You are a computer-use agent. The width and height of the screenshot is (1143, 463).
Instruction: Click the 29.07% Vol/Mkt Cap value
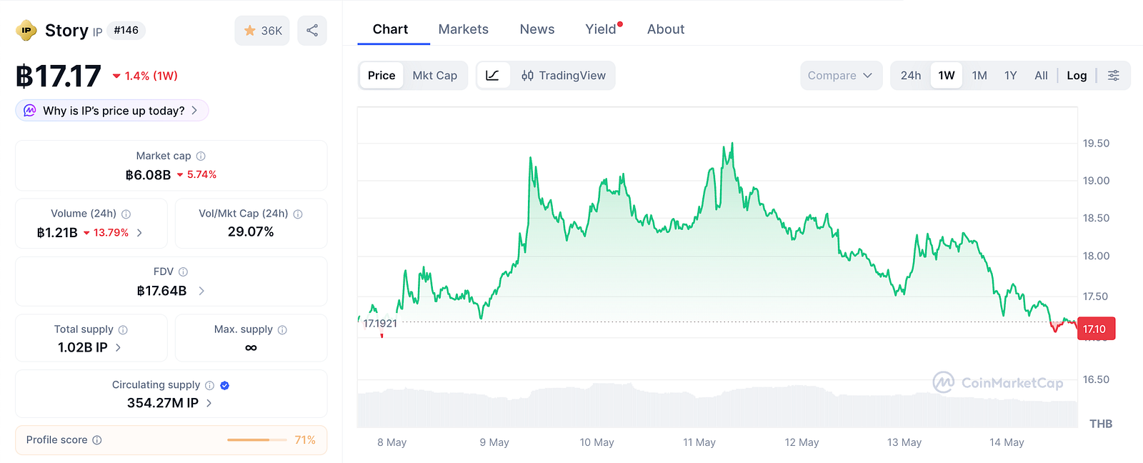click(x=251, y=231)
